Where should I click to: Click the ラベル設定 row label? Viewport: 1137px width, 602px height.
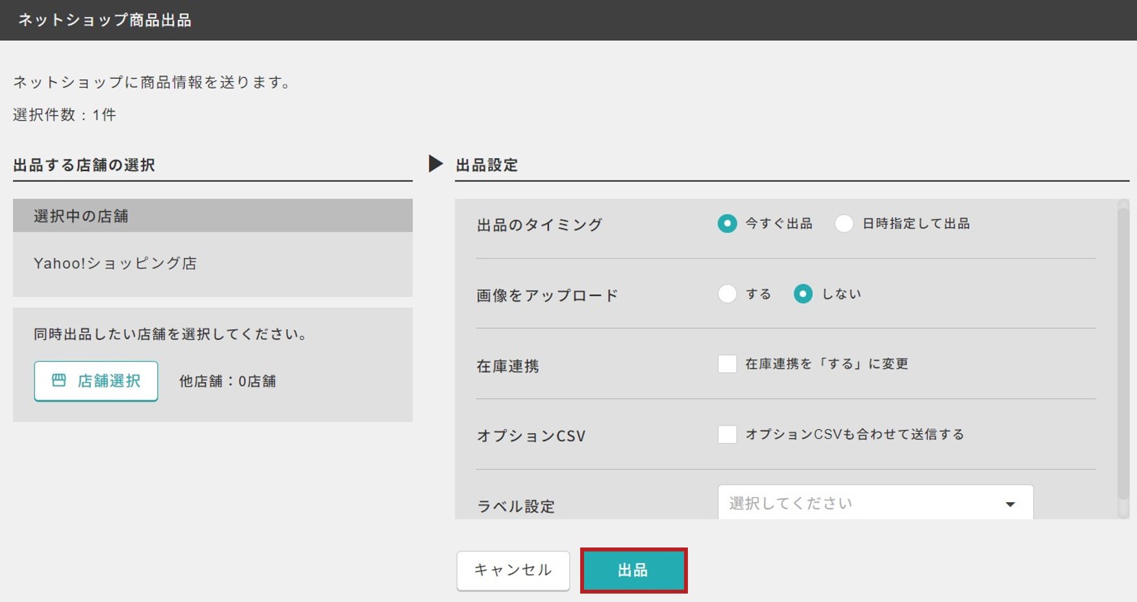(516, 507)
